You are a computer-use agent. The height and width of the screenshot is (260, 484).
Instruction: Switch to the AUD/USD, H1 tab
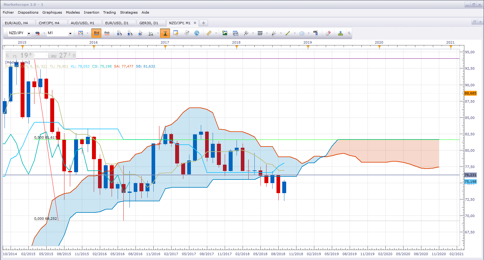point(85,23)
